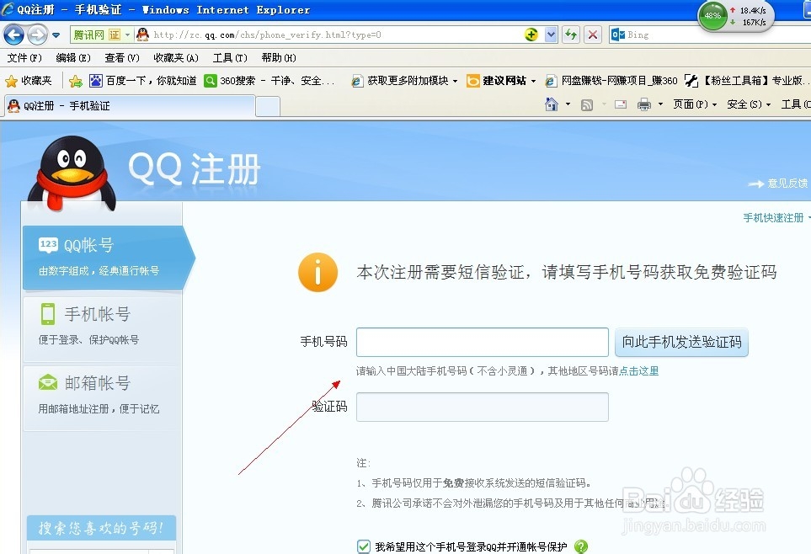The width and height of the screenshot is (811, 554).
Task: Select the QQ注册 - 手机验证 tab
Action: click(x=130, y=105)
